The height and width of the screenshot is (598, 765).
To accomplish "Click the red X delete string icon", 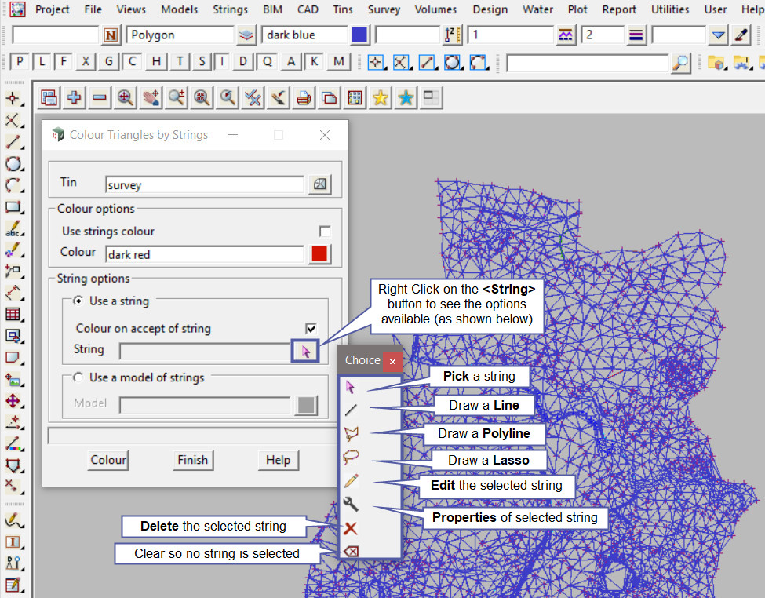I will [351, 528].
